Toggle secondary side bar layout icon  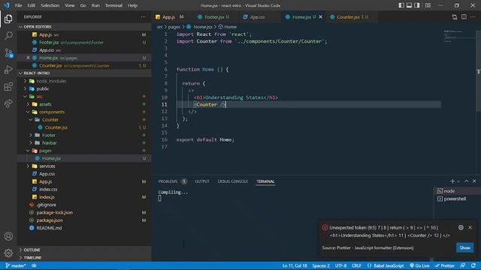(x=417, y=5)
